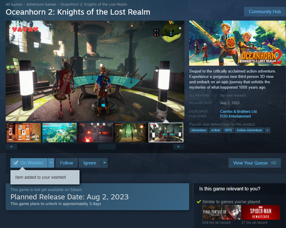Uncheck the On Wishlist button
Viewport: 286px width, 228px height.
coord(29,163)
